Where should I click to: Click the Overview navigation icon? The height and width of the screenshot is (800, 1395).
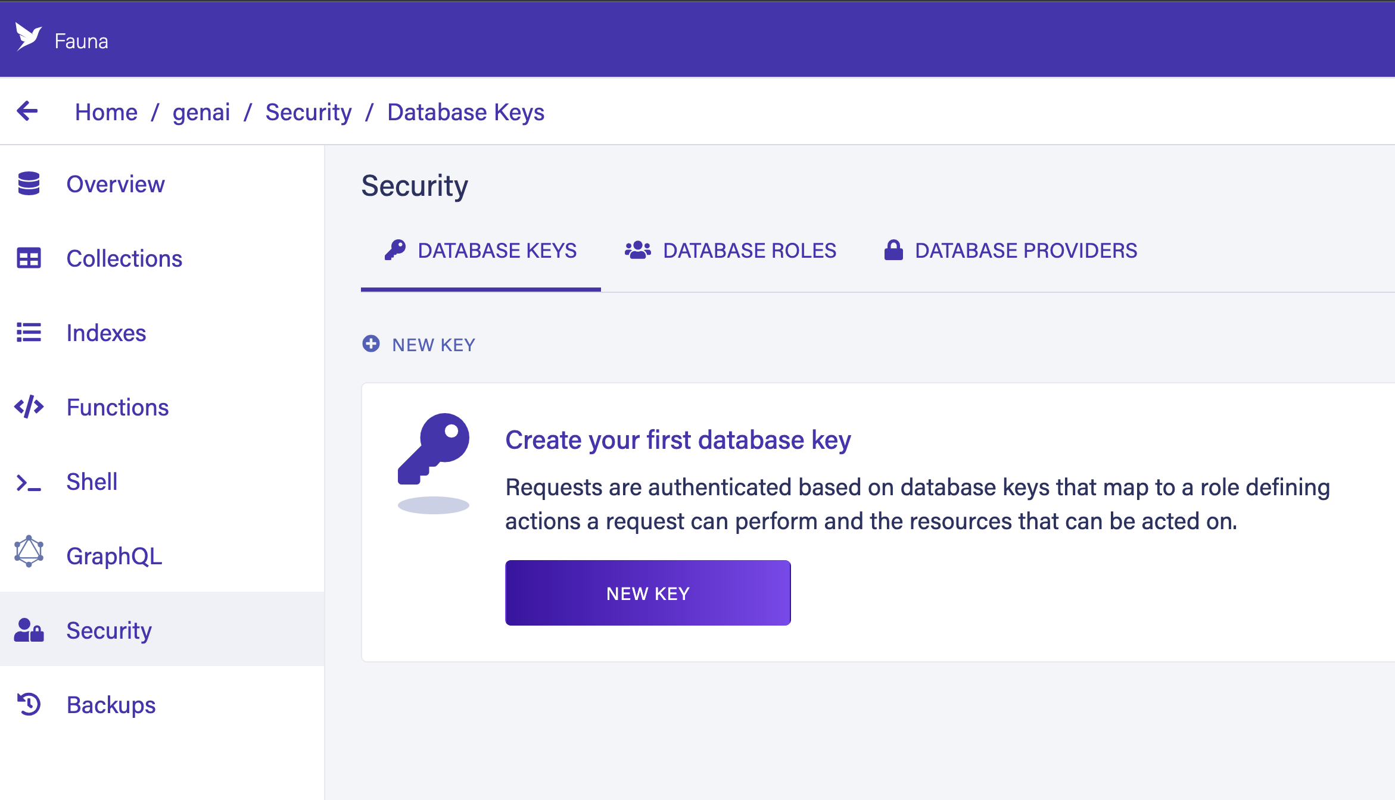coord(29,183)
